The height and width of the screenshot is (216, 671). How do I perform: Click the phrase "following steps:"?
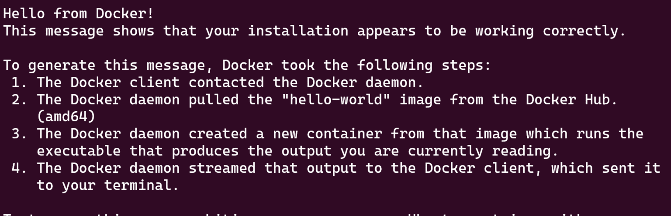pyautogui.click(x=425, y=65)
